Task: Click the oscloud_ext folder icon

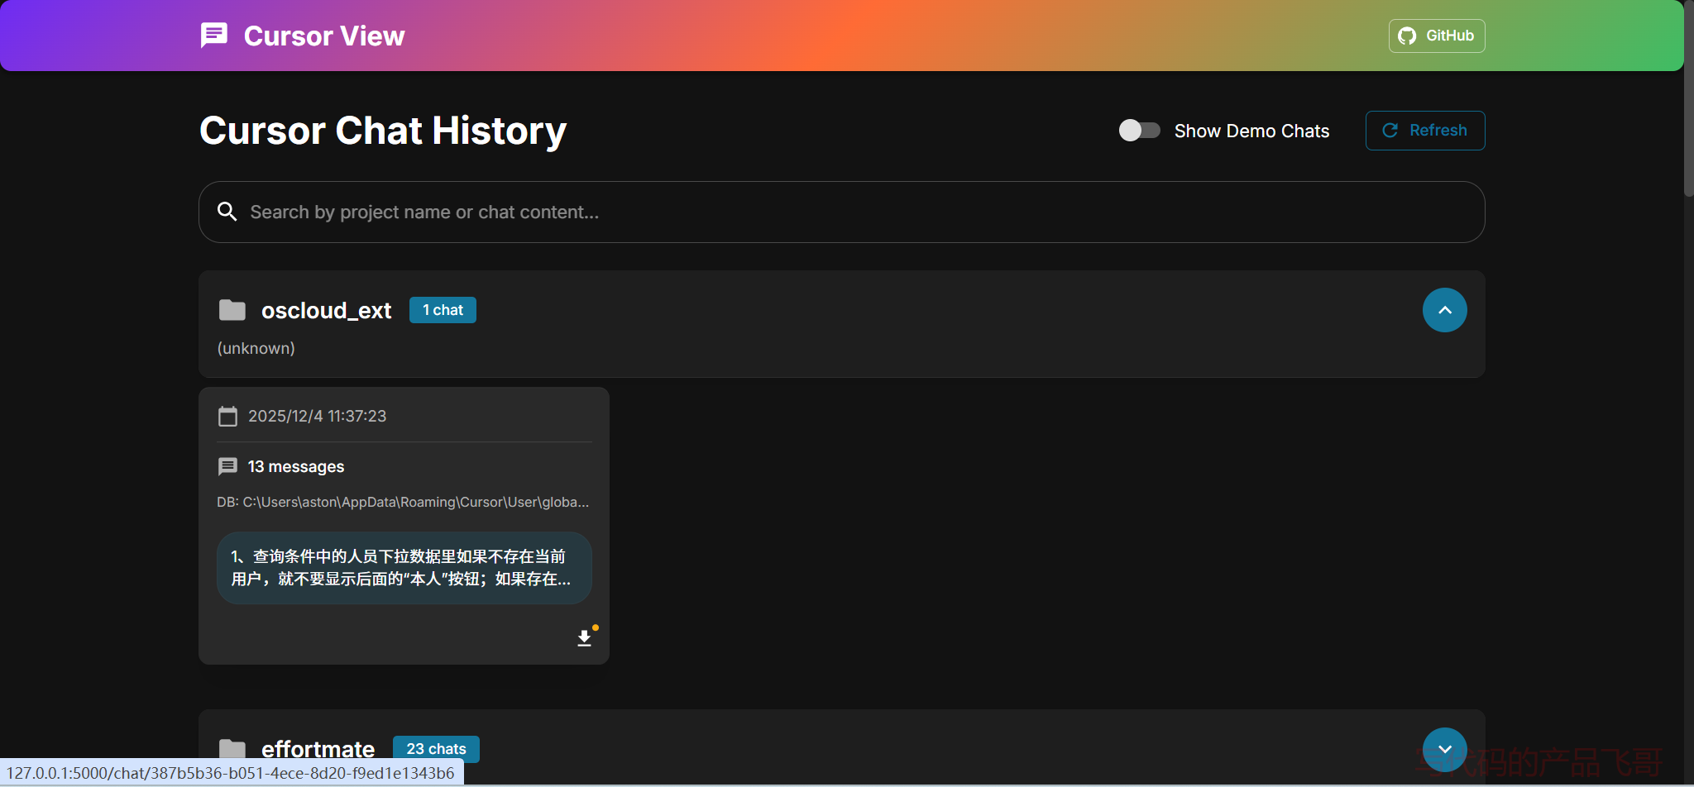Action: coord(232,310)
